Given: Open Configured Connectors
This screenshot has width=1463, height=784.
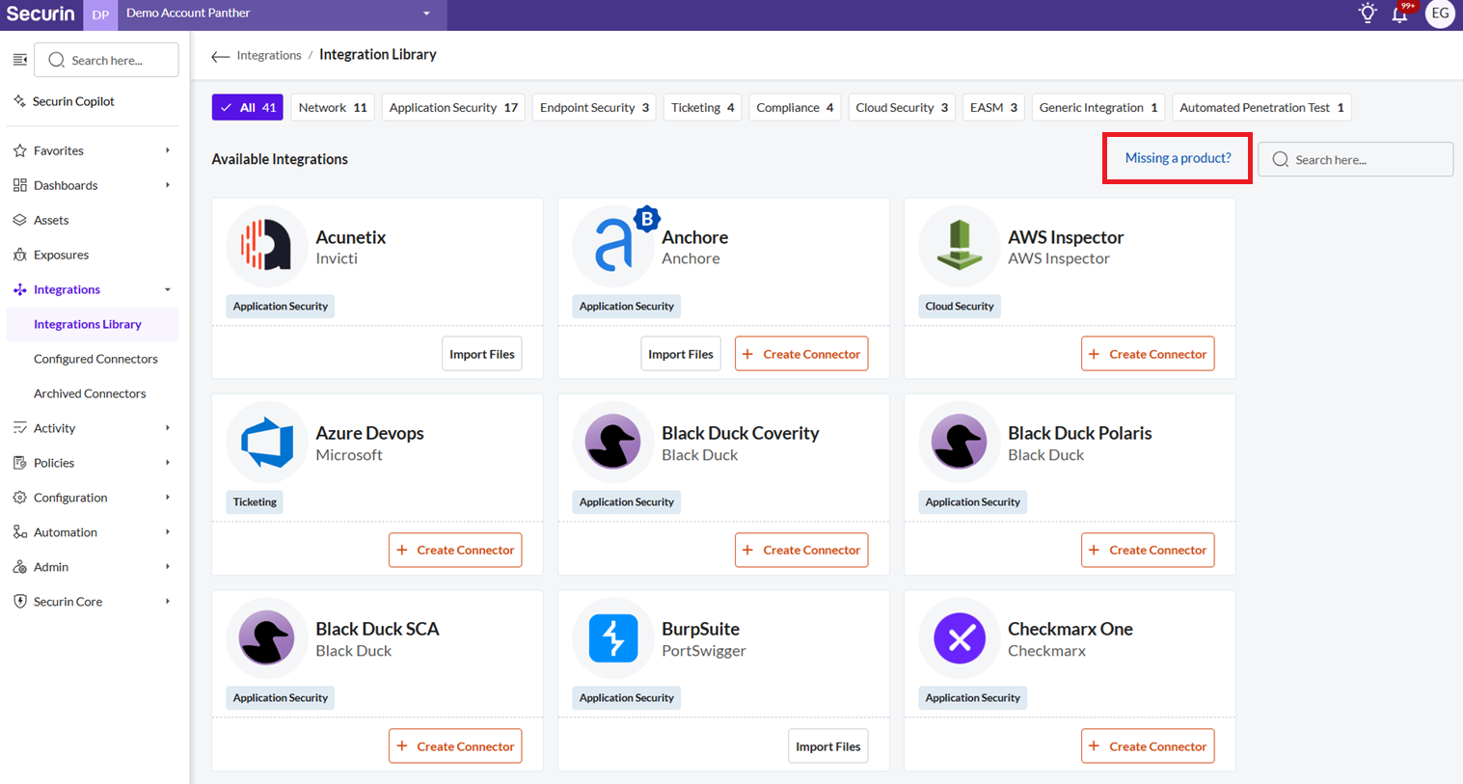Looking at the screenshot, I should tap(95, 359).
